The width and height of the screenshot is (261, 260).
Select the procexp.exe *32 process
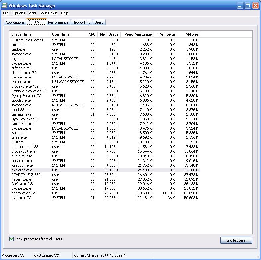point(105,86)
